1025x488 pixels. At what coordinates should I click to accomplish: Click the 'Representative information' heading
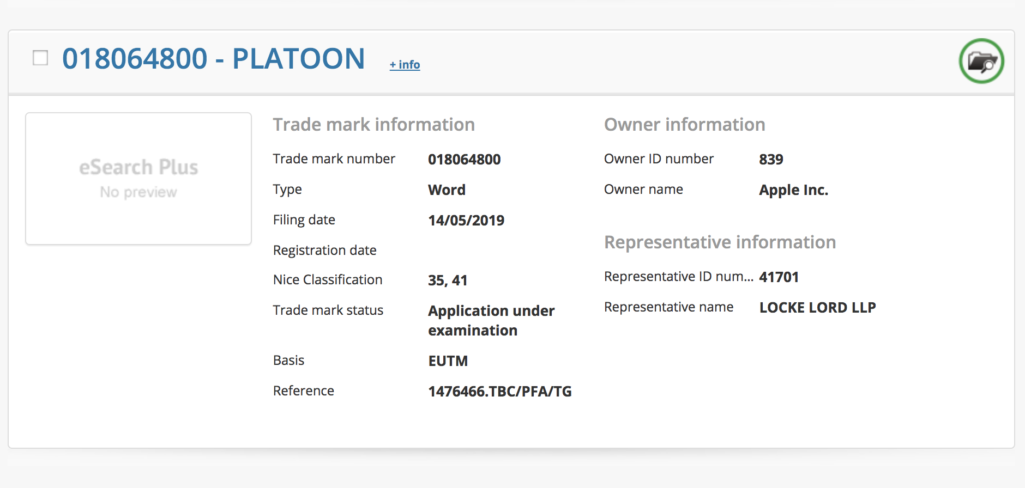[720, 242]
